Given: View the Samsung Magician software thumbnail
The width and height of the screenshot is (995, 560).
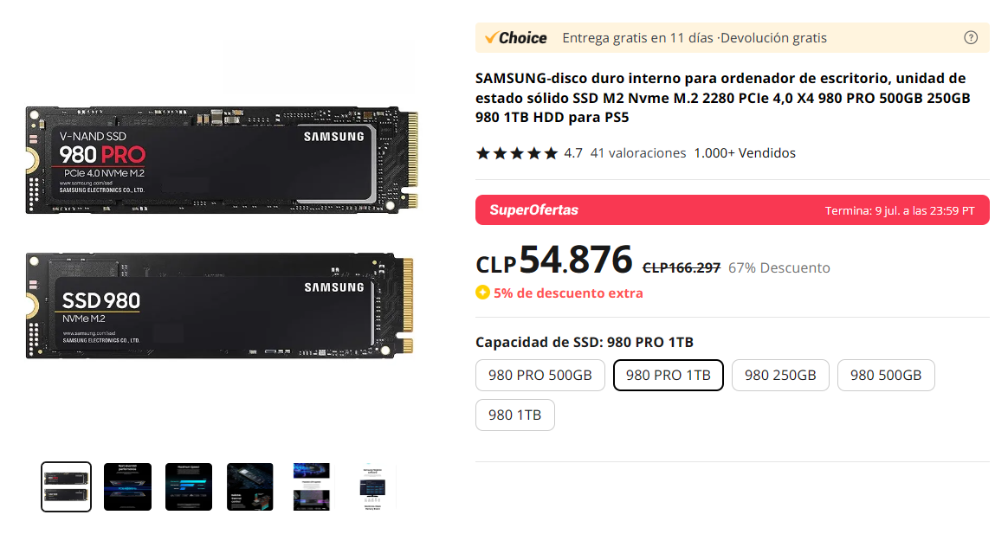Looking at the screenshot, I should click(x=373, y=486).
